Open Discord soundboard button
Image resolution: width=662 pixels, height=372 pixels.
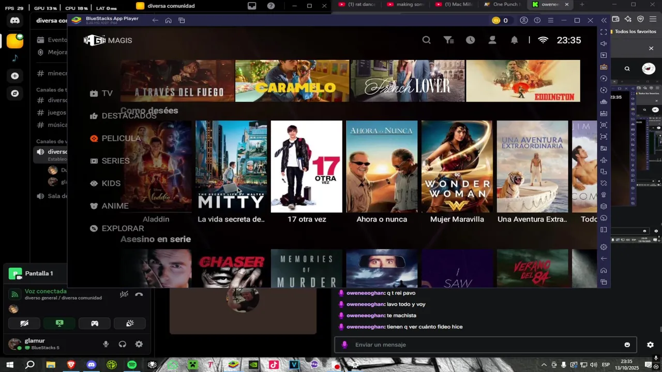click(x=130, y=323)
